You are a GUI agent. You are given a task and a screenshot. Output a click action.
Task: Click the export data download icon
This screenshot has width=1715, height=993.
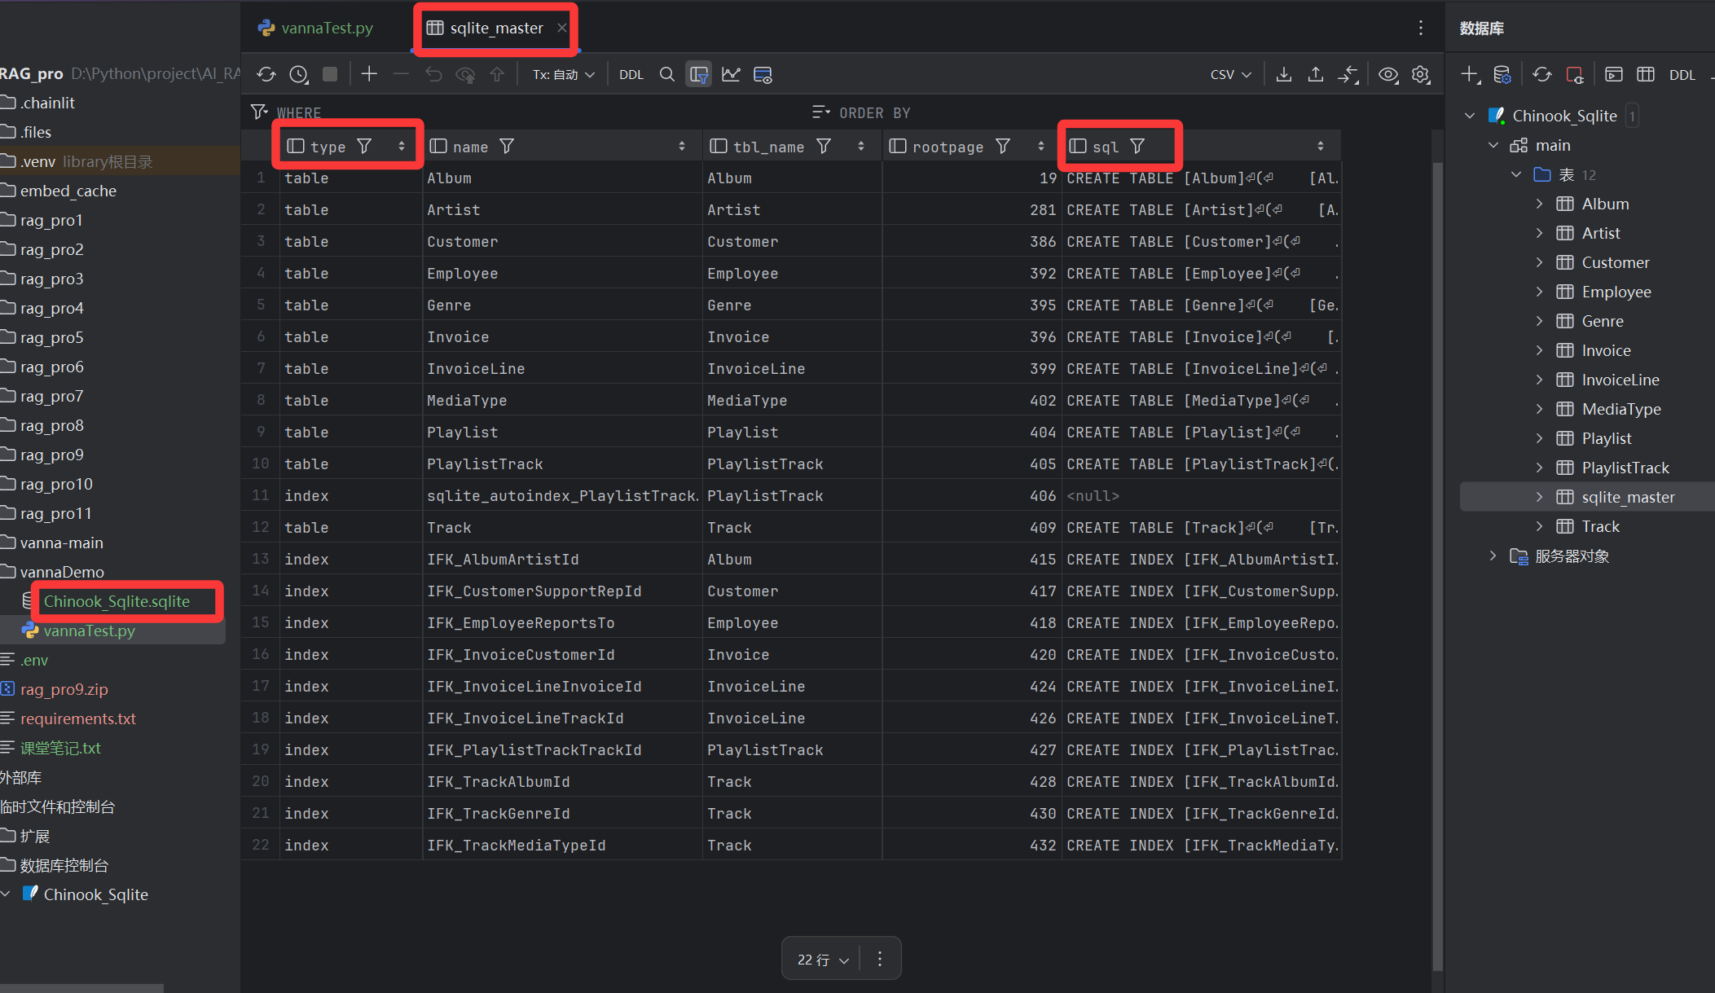pos(1283,75)
